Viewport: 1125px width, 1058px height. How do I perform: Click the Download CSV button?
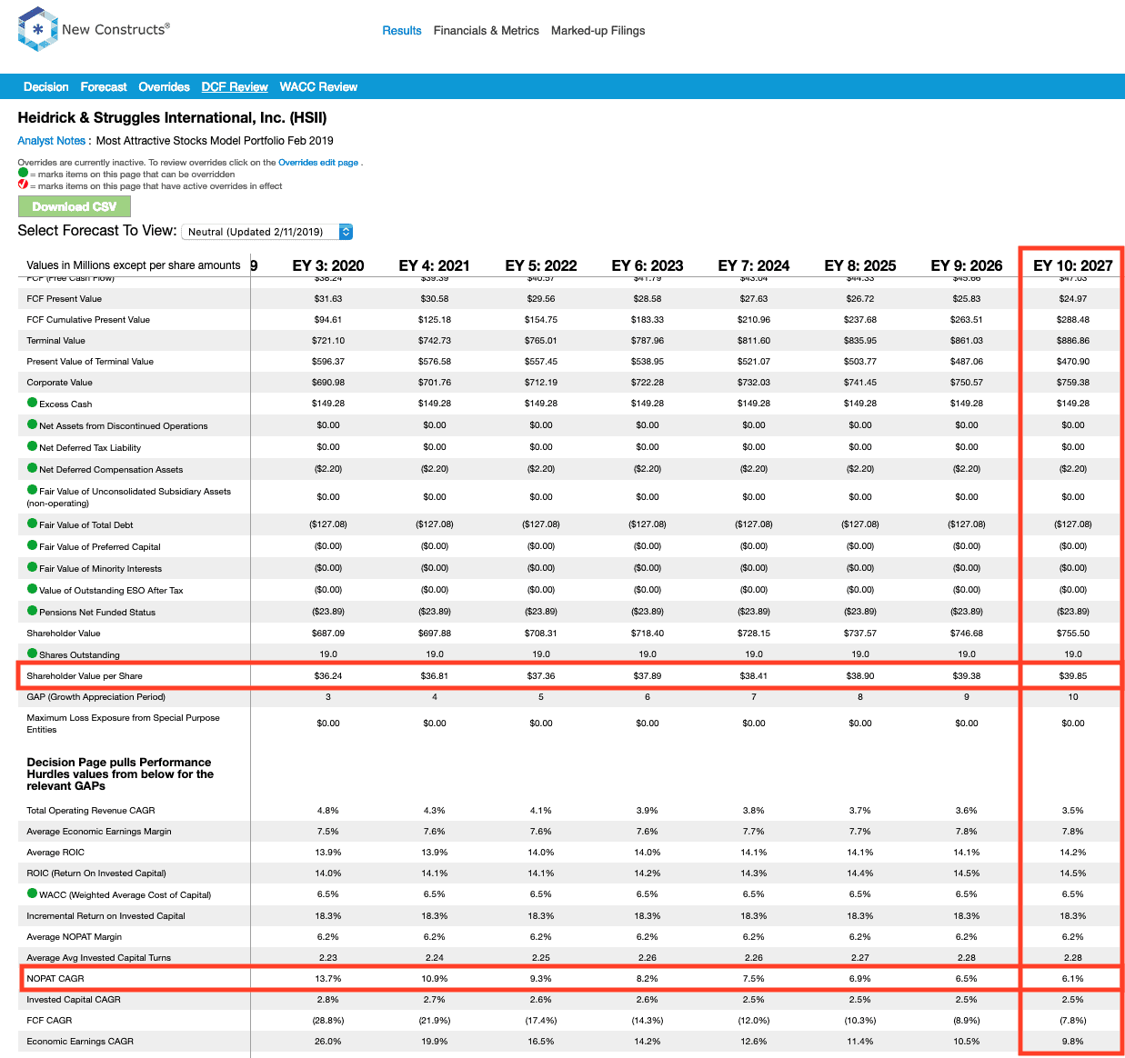(x=75, y=206)
